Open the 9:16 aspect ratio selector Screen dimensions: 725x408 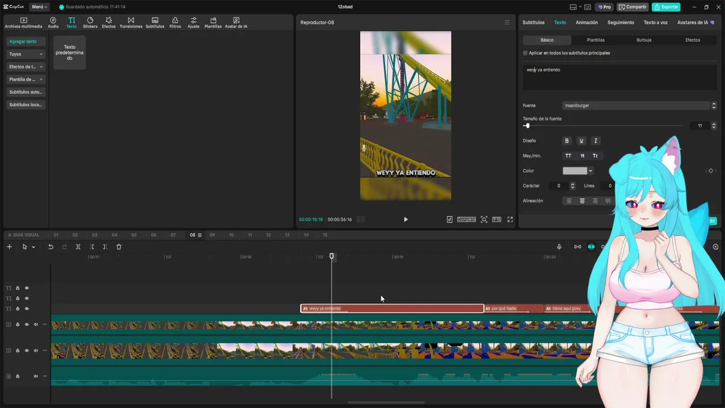pyautogui.click(x=497, y=219)
